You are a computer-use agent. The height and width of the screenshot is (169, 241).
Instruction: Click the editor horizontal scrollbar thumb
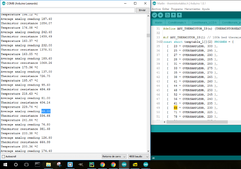coord(197,122)
